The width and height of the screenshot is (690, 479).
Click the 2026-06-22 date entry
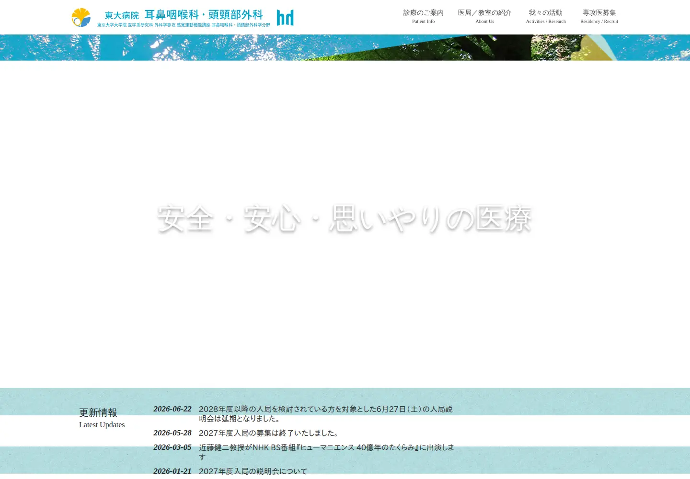(172, 409)
